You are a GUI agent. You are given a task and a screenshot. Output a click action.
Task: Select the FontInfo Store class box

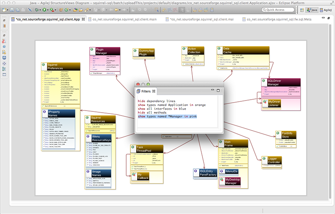point(286,139)
